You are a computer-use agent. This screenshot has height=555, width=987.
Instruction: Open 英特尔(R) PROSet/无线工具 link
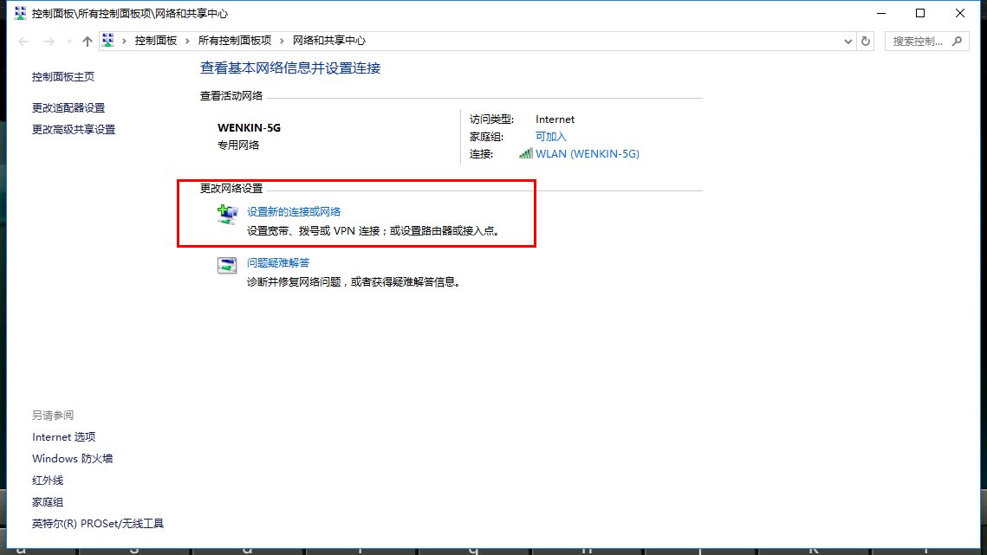(98, 524)
